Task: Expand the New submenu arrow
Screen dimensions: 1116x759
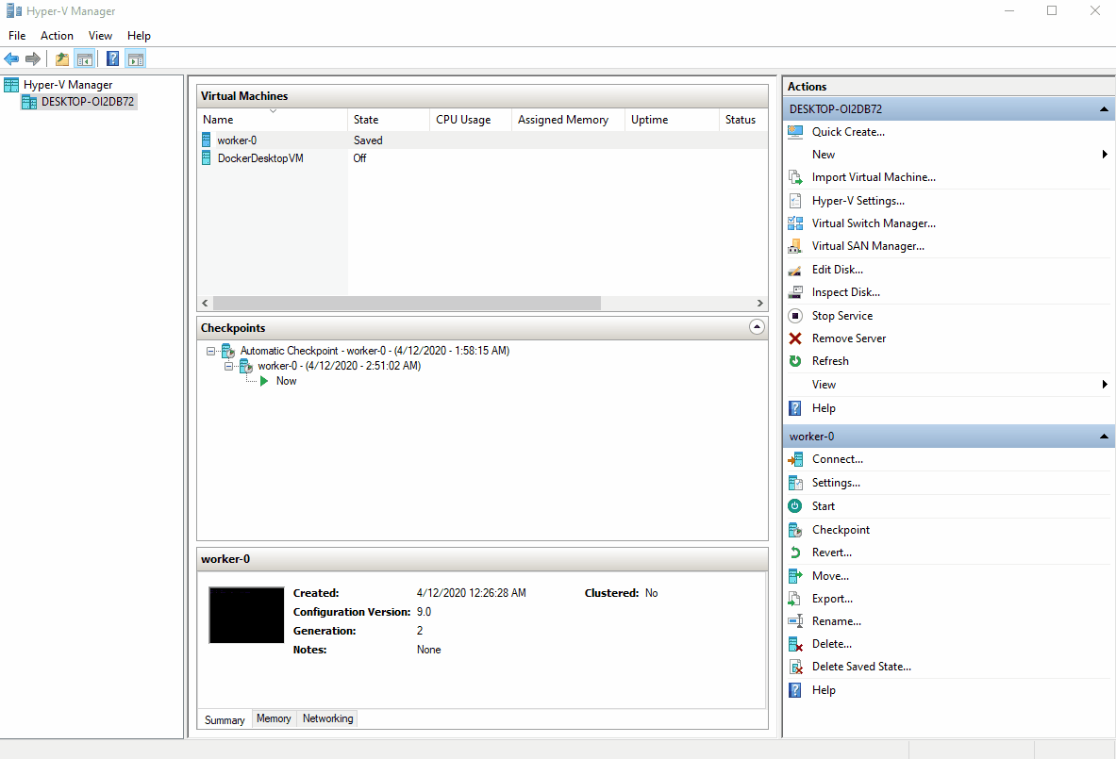Action: (1105, 155)
